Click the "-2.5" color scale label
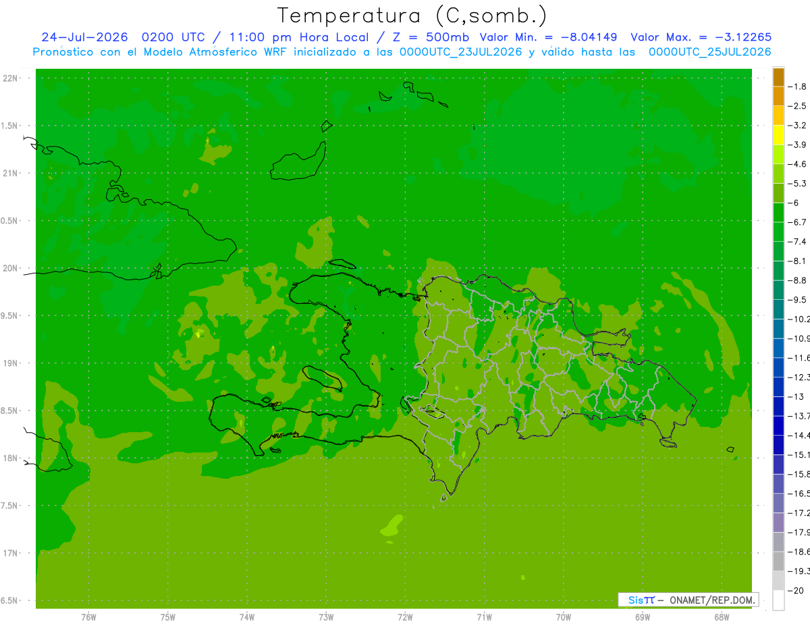 click(796, 106)
